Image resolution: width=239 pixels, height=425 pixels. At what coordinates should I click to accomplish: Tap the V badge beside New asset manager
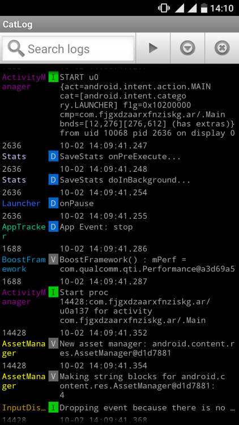pos(53,344)
